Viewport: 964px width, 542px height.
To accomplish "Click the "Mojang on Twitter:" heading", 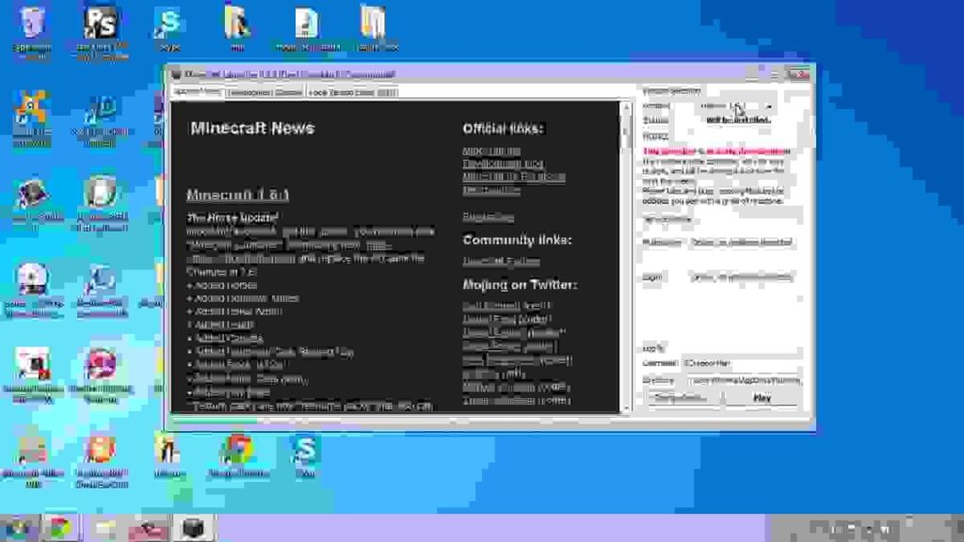I will pyautogui.click(x=520, y=284).
